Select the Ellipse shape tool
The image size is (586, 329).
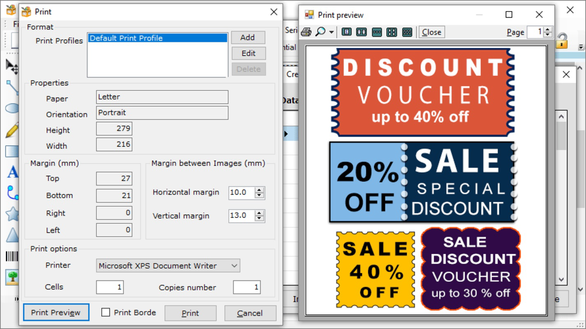click(x=12, y=108)
